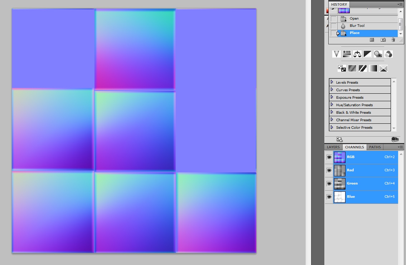Select the Open history state
This screenshot has width=406, height=265.
tap(354, 19)
